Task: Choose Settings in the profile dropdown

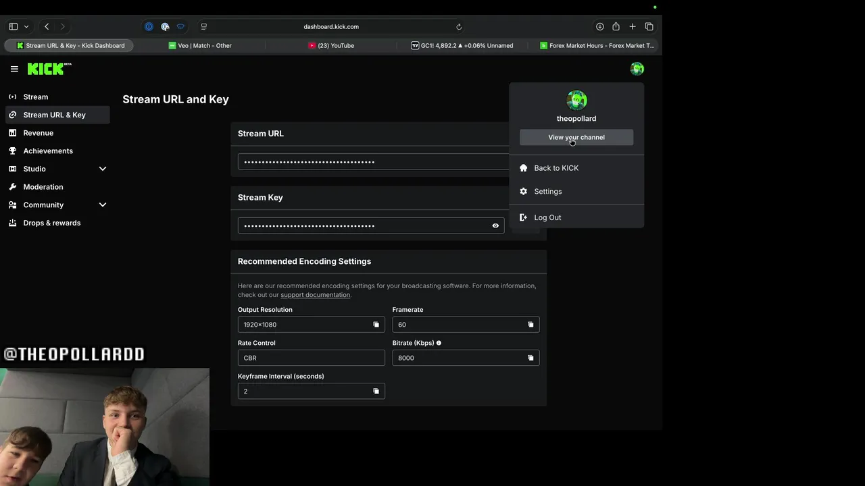Action: (x=576, y=191)
